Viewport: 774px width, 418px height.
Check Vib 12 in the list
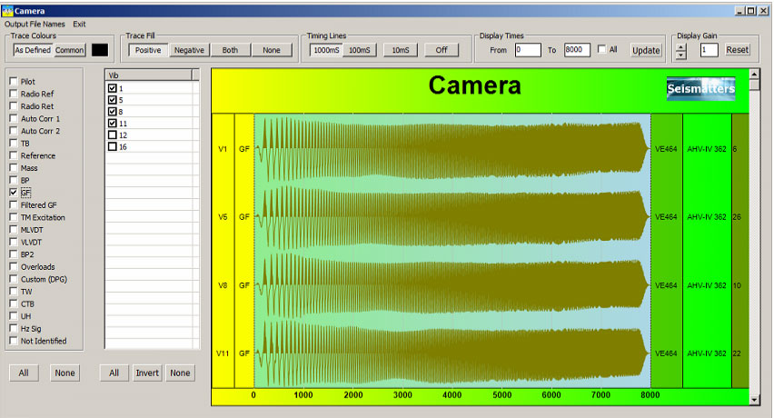click(112, 134)
